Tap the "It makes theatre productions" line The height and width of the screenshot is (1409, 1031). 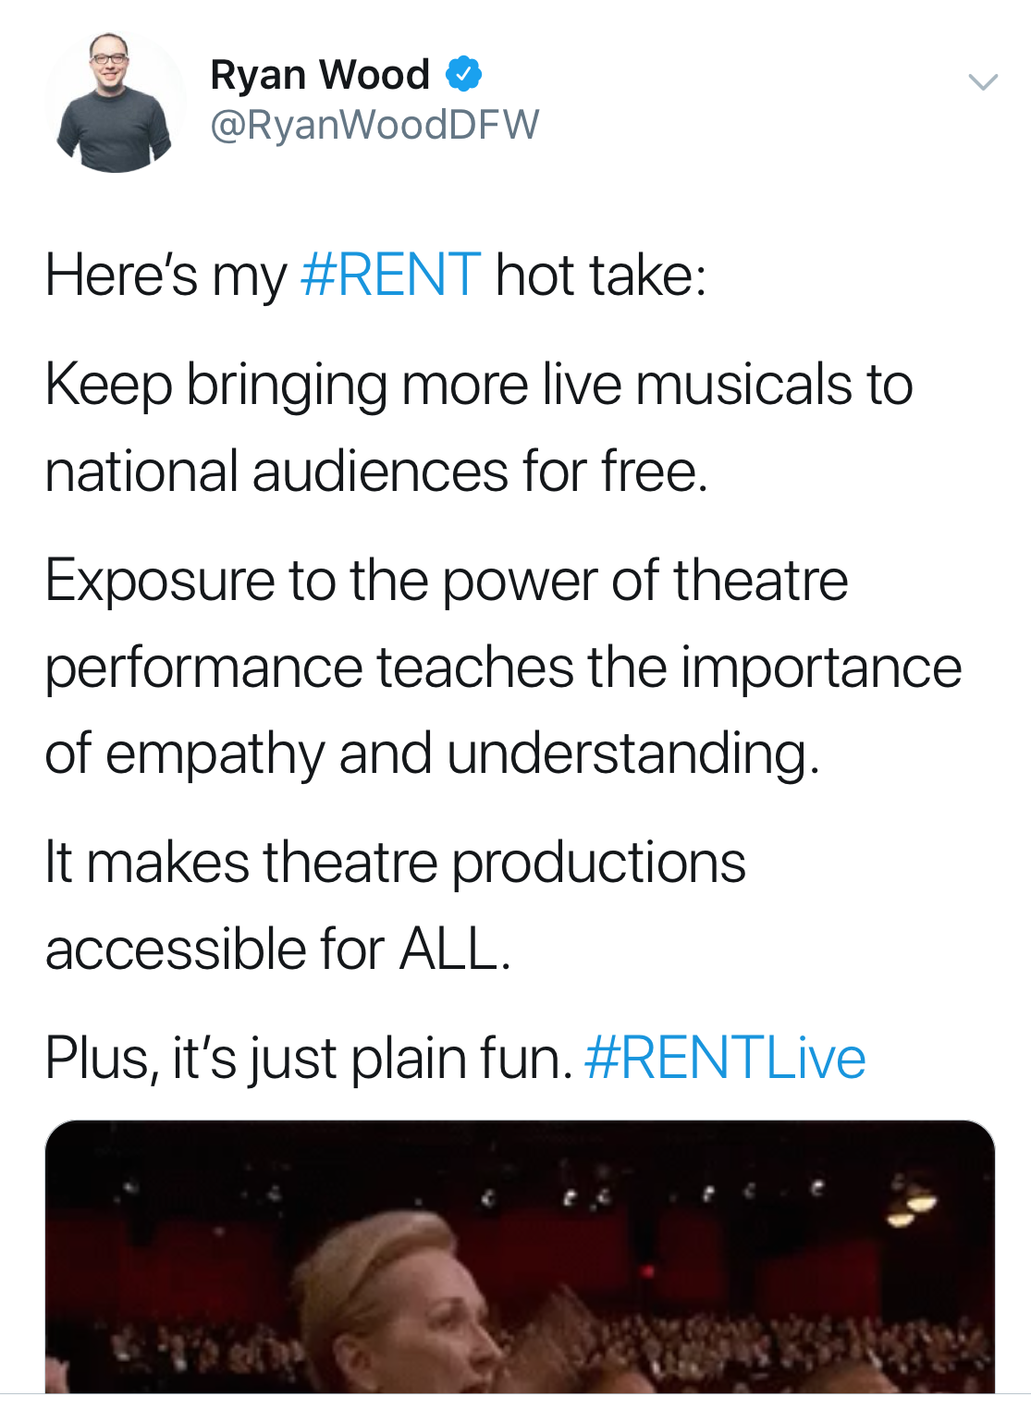tap(395, 863)
